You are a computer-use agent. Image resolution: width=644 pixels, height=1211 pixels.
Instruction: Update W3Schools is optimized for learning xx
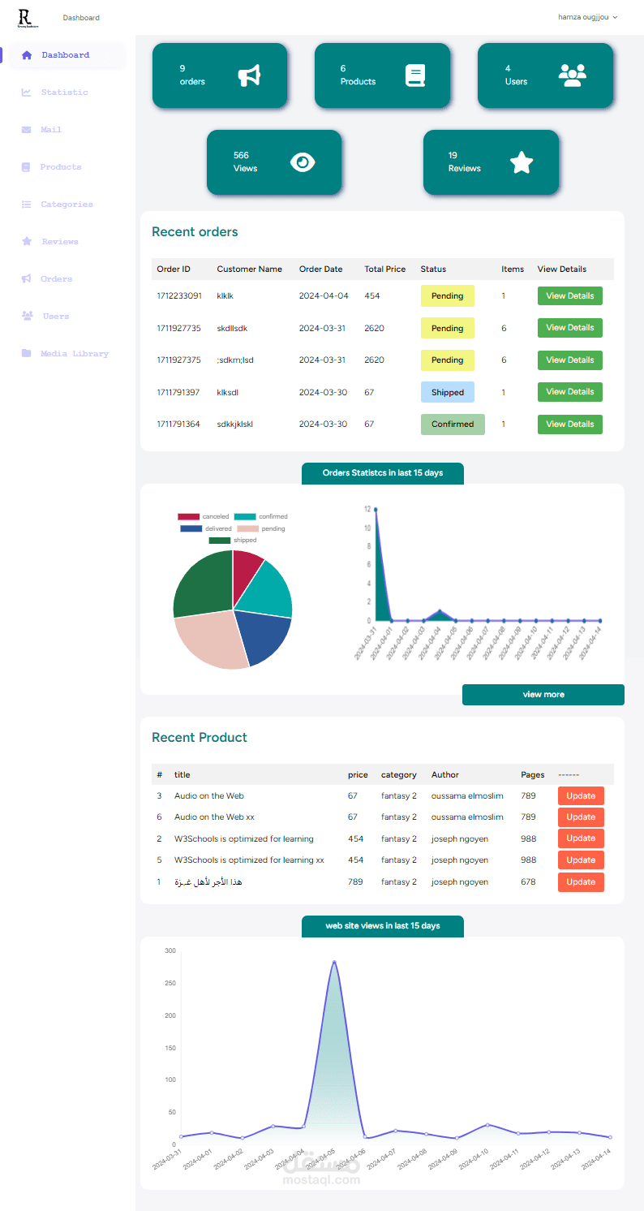click(581, 860)
